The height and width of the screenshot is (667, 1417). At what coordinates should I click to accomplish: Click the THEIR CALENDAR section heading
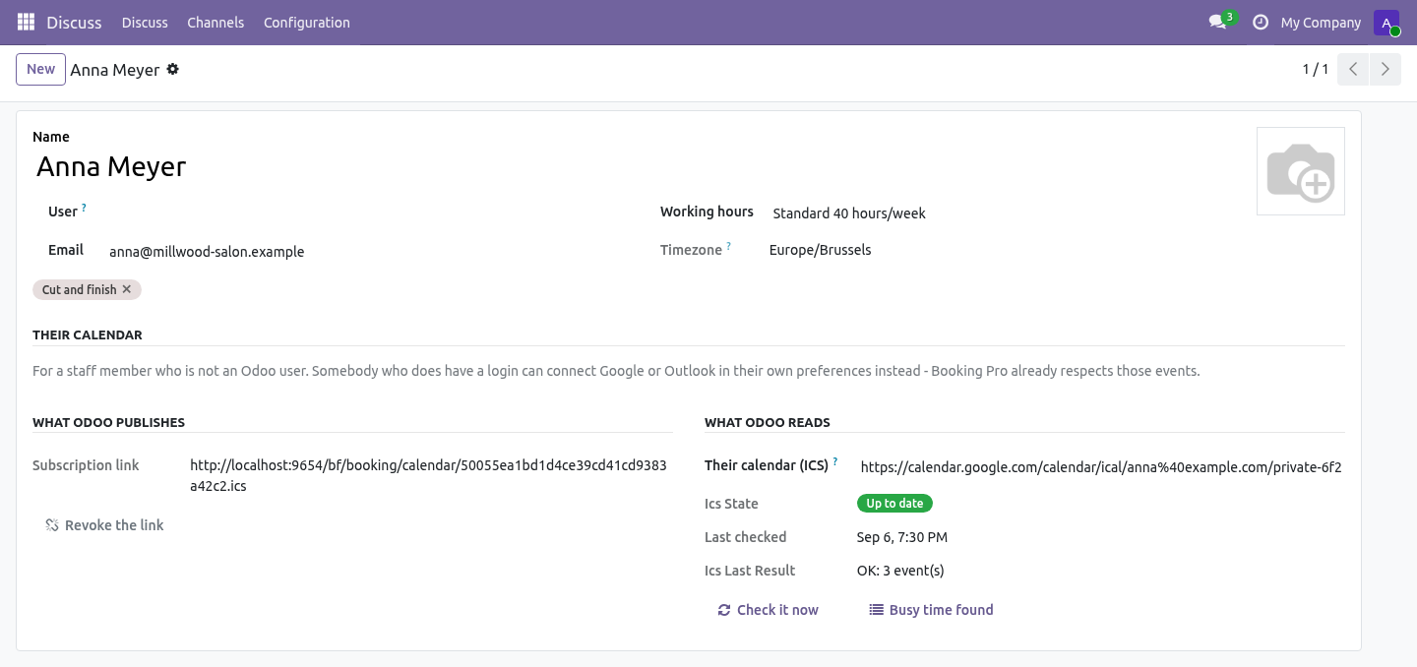(88, 334)
